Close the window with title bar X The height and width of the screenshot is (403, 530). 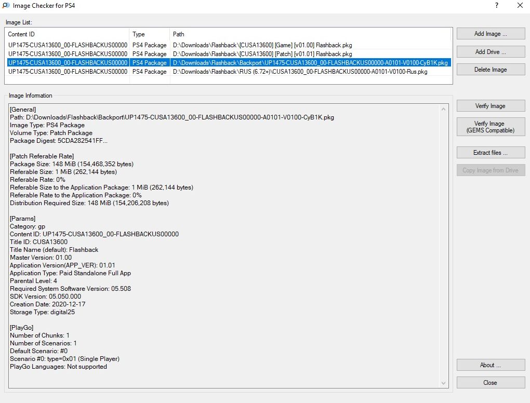click(x=520, y=5)
